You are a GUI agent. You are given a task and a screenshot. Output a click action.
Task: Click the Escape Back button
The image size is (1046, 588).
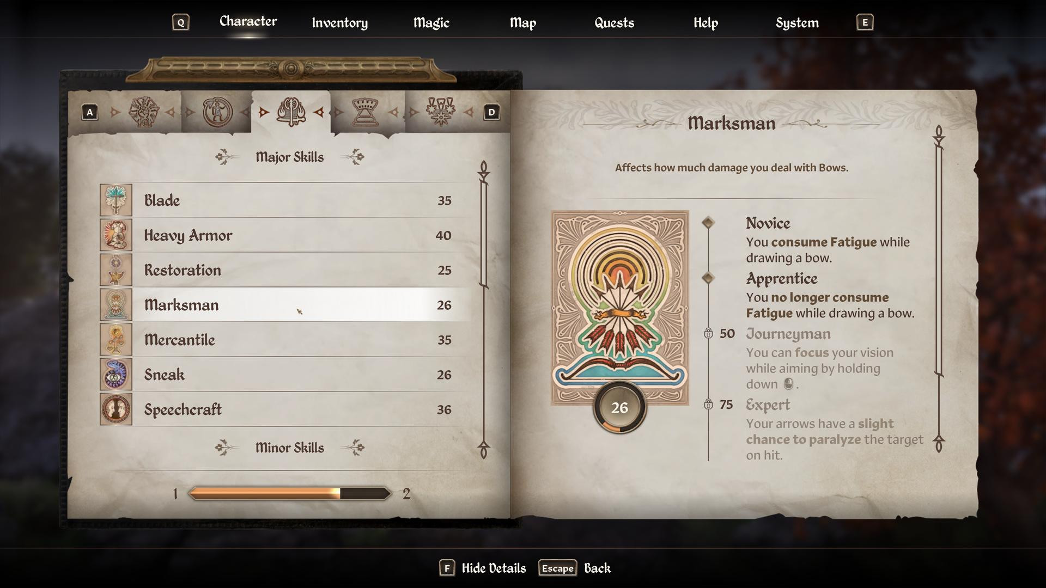point(575,568)
